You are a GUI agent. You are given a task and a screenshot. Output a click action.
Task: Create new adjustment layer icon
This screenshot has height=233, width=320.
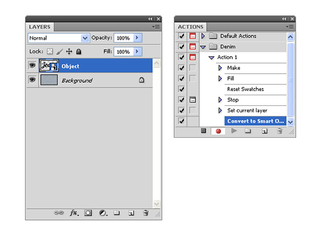pos(103,213)
